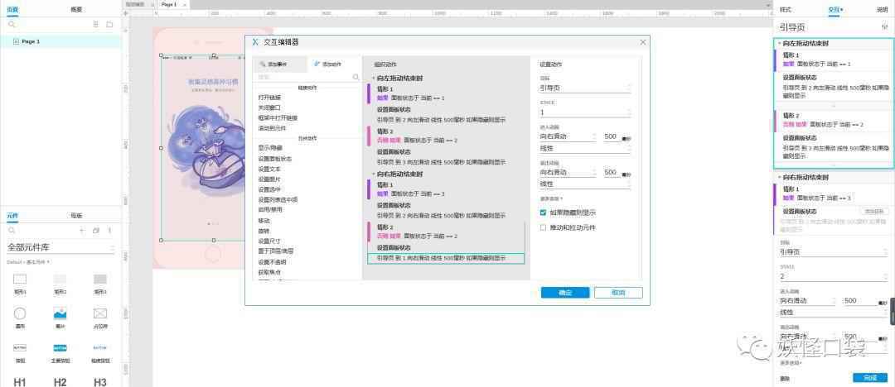This screenshot has width=895, height=387.
Task: Open the Page 1 canvas tab
Action: click(169, 4)
